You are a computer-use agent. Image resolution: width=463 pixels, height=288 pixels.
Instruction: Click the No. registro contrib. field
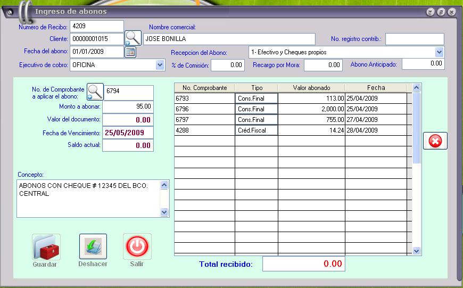coord(415,39)
